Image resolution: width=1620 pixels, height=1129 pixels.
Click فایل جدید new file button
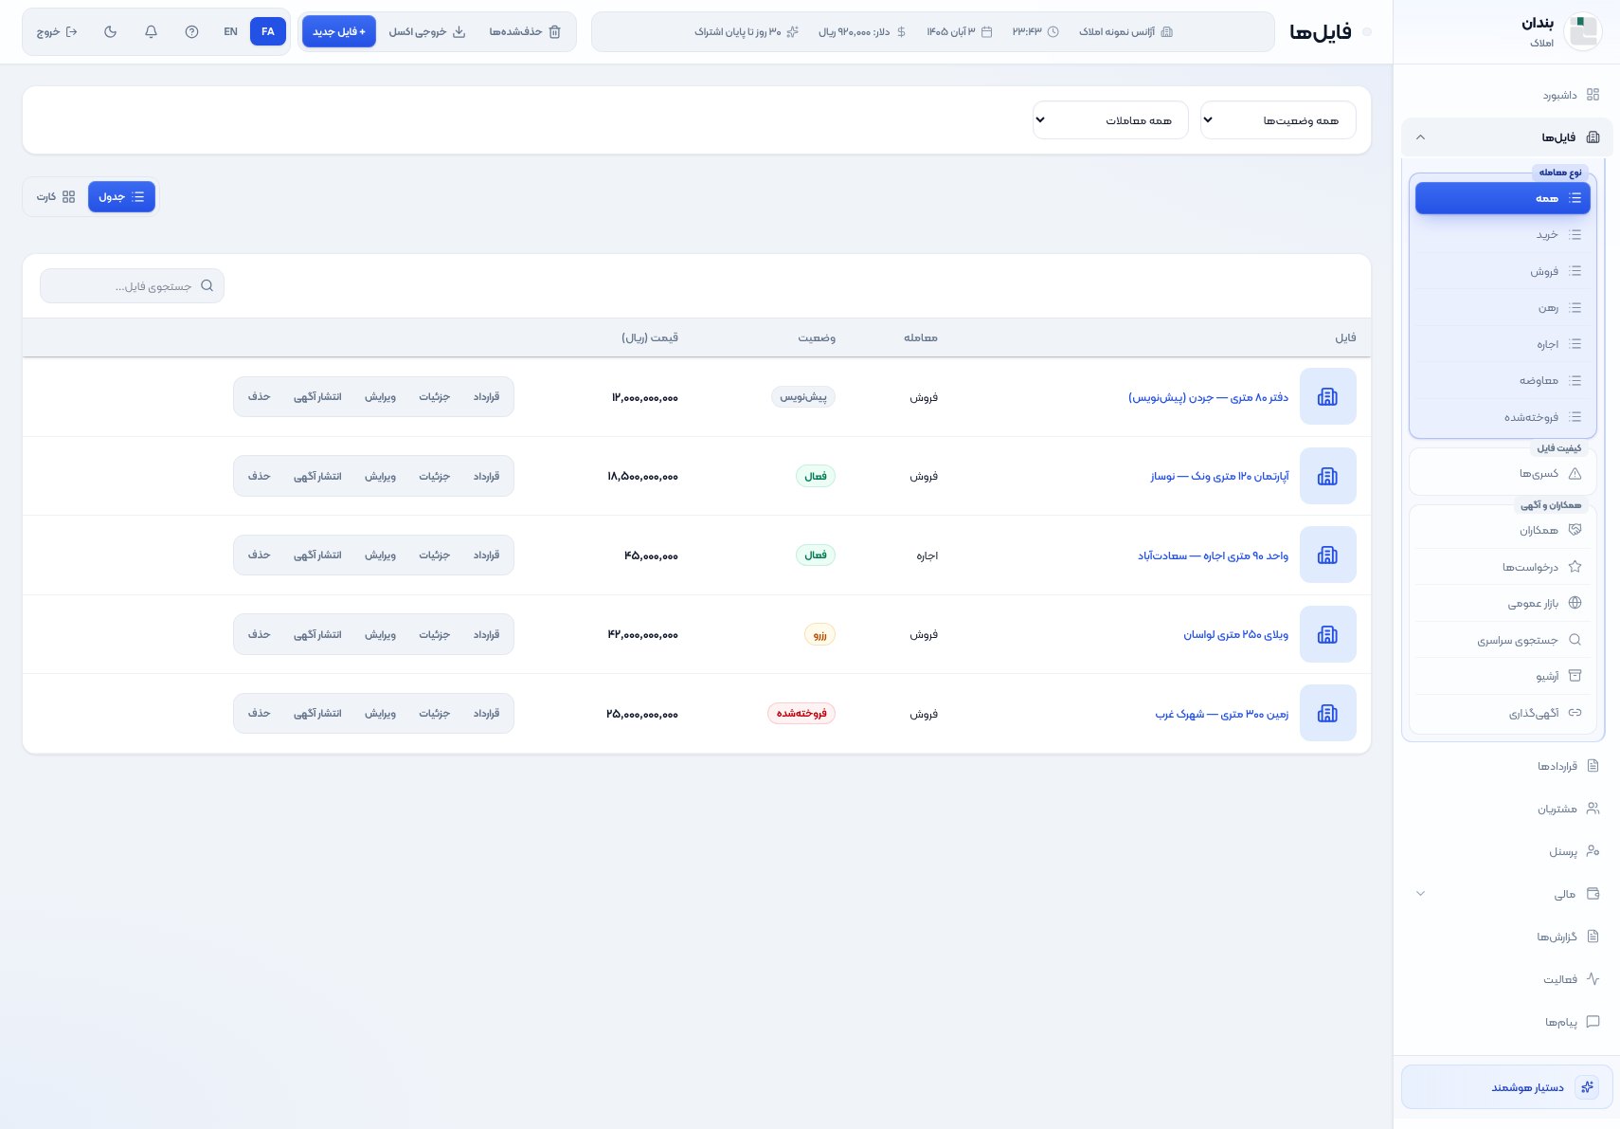[x=339, y=31]
